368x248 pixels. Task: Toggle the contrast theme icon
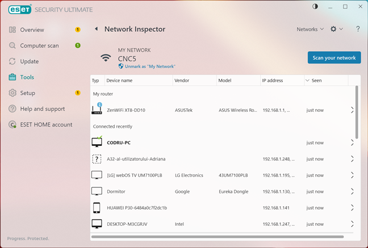click(x=315, y=7)
